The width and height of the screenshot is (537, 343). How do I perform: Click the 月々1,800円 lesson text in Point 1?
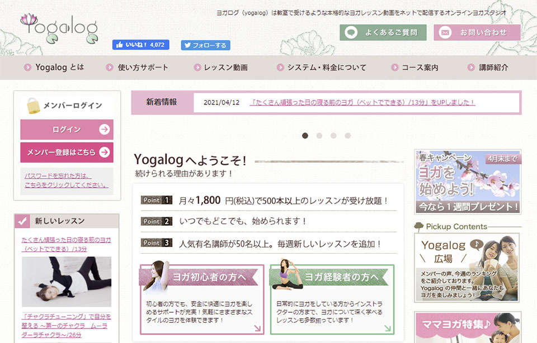pyautogui.click(x=283, y=201)
